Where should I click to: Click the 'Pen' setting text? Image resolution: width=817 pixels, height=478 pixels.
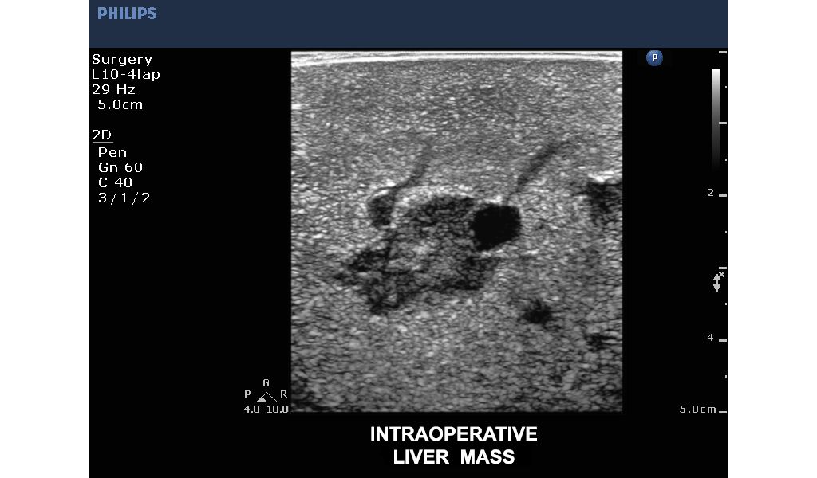point(112,152)
